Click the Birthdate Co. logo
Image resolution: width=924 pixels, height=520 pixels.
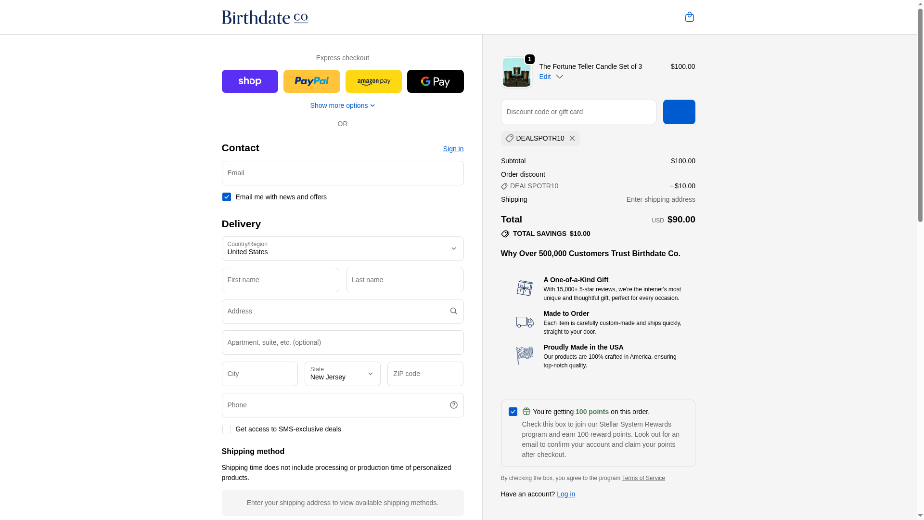tap(265, 17)
